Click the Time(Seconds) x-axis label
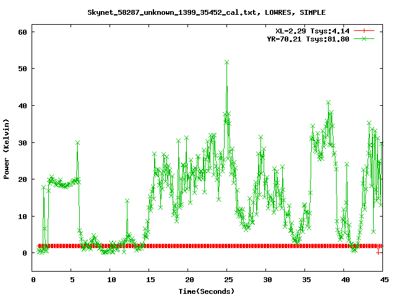396x297 pixels. click(x=207, y=291)
